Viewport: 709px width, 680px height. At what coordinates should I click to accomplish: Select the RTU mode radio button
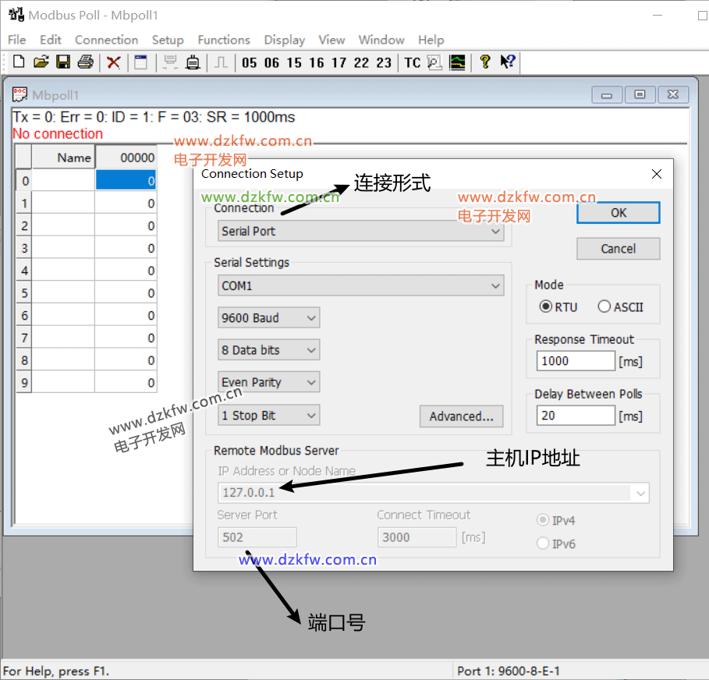click(x=546, y=306)
